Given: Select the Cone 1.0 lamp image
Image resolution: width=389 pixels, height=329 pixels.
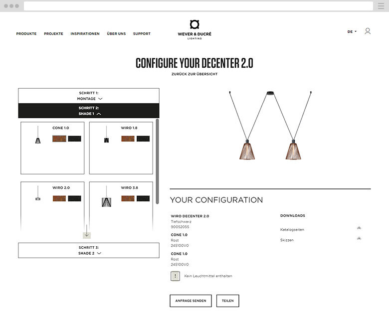Looking at the screenshot, I should pos(38,135).
